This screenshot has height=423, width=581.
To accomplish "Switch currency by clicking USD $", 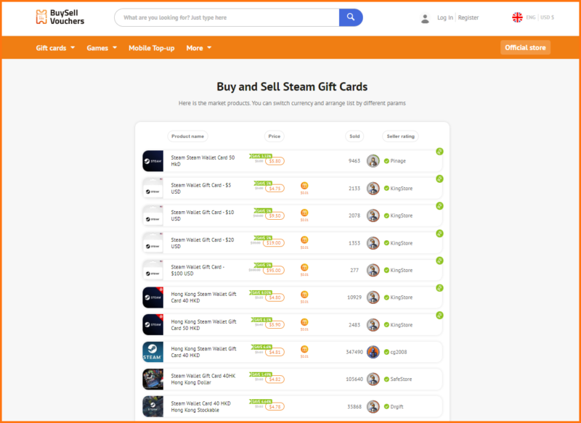I will (548, 17).
